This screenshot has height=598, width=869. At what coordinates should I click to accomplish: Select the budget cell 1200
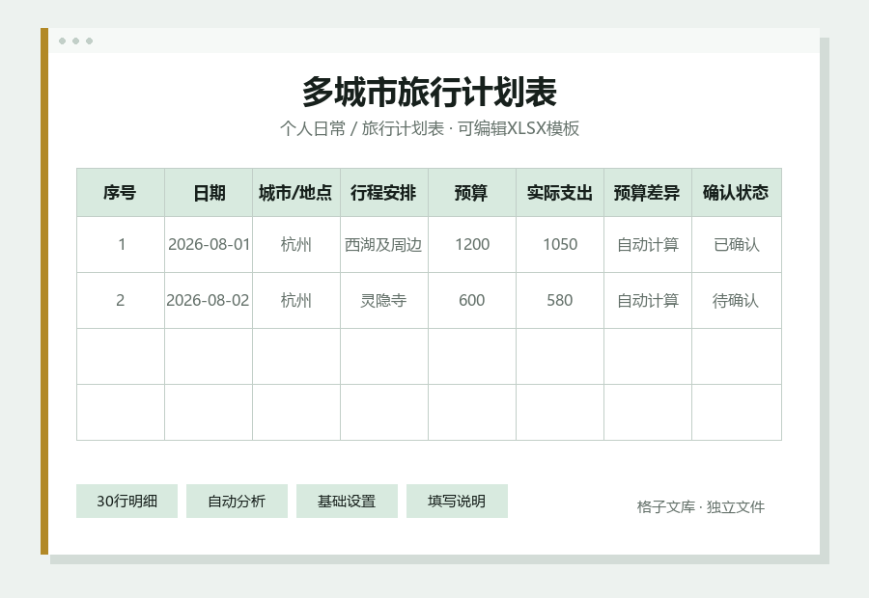pos(471,244)
